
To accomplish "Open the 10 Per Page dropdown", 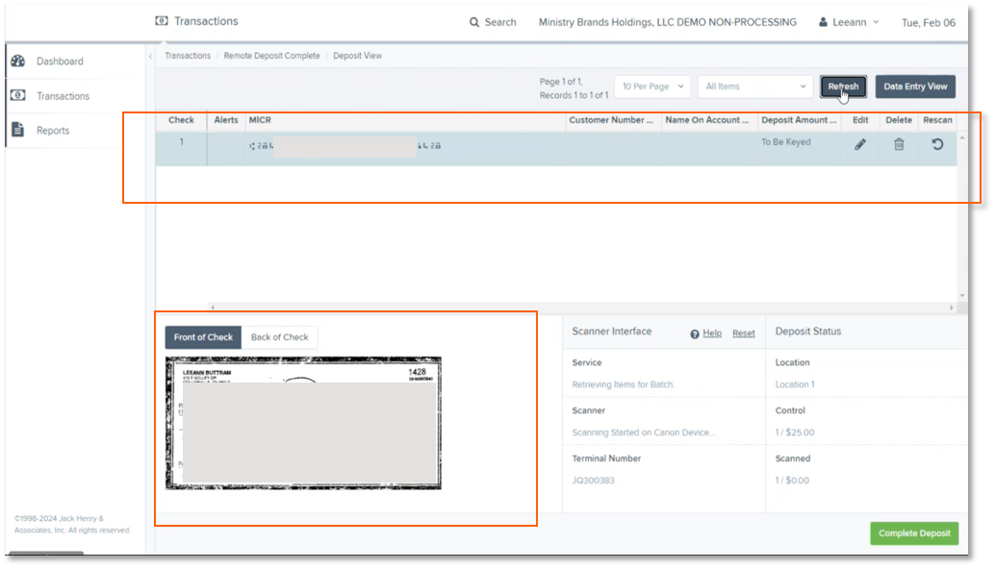I will click(652, 87).
